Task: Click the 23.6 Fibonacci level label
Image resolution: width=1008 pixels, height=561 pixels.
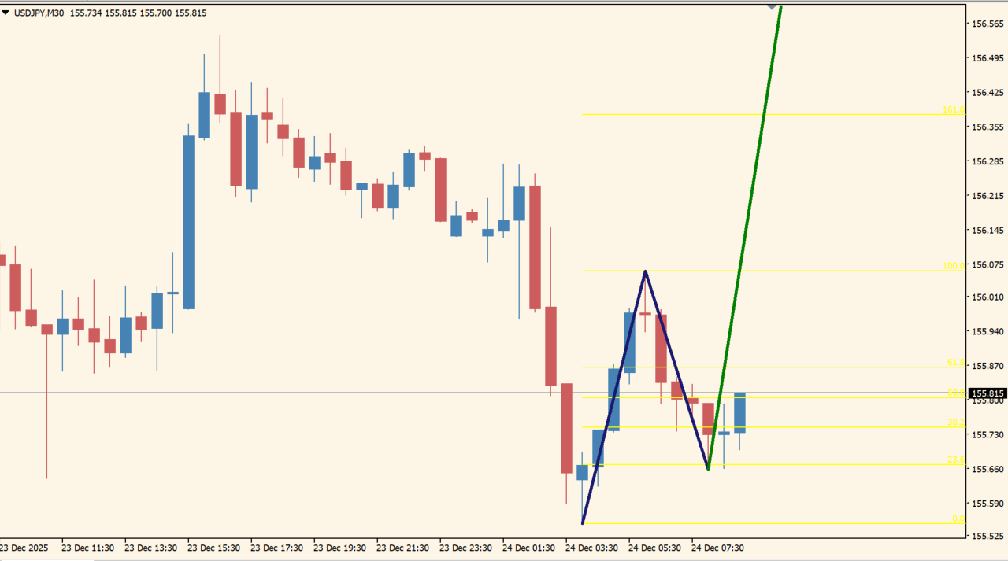Action: point(955,460)
